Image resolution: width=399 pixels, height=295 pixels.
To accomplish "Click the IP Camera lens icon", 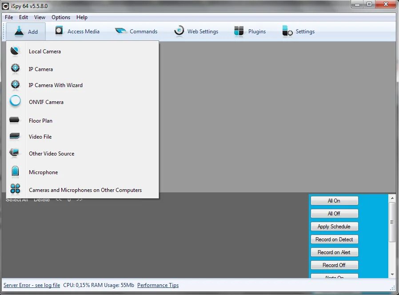I will click(15, 68).
